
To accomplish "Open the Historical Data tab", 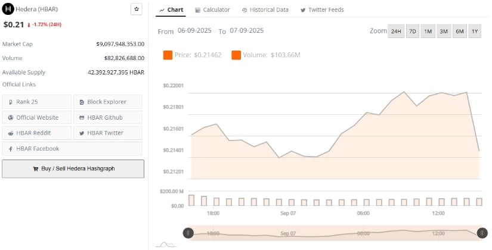I will [x=265, y=10].
